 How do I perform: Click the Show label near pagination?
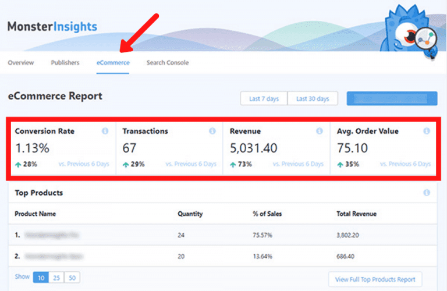[x=22, y=277]
